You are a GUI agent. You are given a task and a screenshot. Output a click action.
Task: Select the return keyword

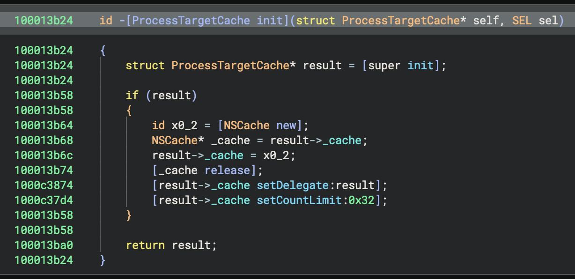tap(145, 245)
